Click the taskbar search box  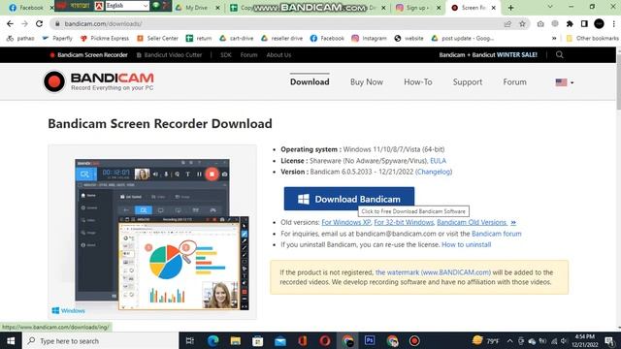point(100,340)
